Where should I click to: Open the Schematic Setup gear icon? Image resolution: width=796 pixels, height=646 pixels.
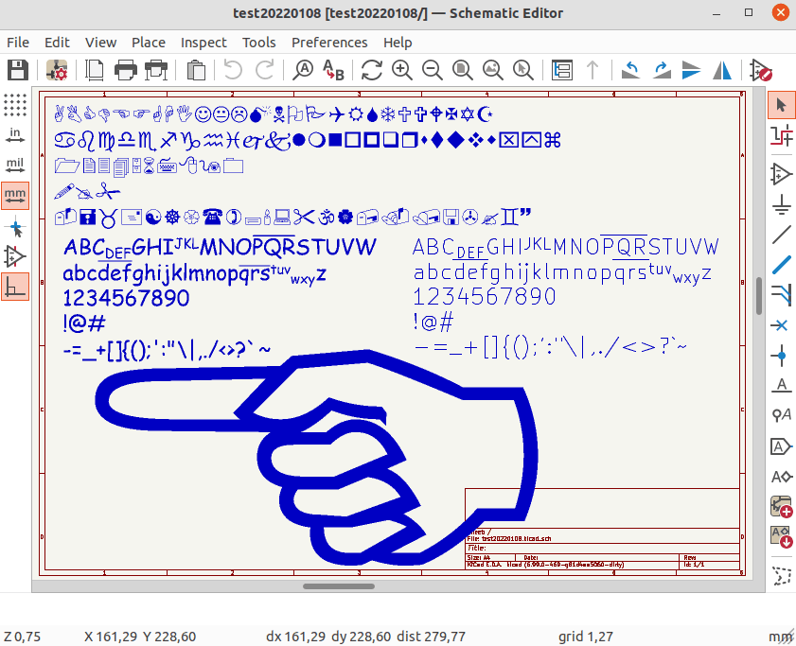[x=57, y=70]
